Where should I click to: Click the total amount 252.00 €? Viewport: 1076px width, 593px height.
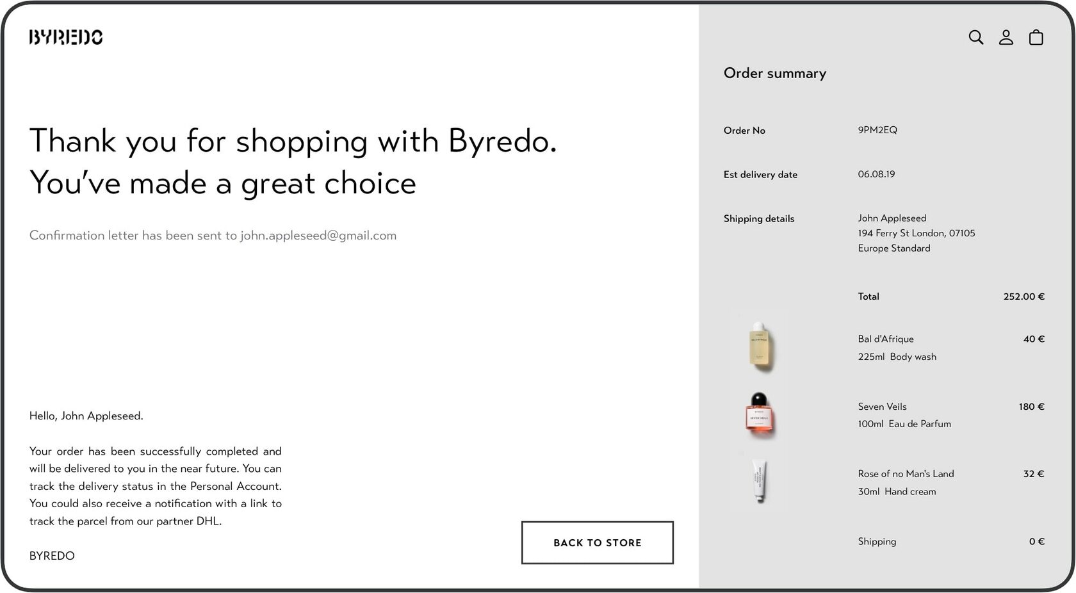point(1023,296)
